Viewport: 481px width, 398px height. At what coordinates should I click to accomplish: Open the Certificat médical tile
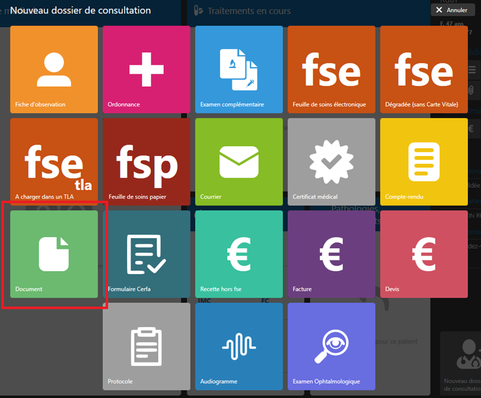[x=332, y=162]
